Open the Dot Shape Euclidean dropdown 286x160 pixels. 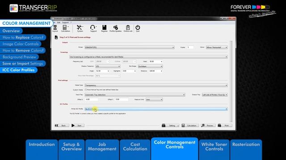pyautogui.click(x=150, y=66)
